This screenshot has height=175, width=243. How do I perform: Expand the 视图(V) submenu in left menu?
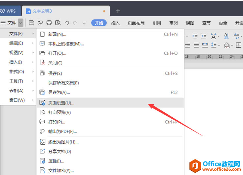[x=18, y=53]
